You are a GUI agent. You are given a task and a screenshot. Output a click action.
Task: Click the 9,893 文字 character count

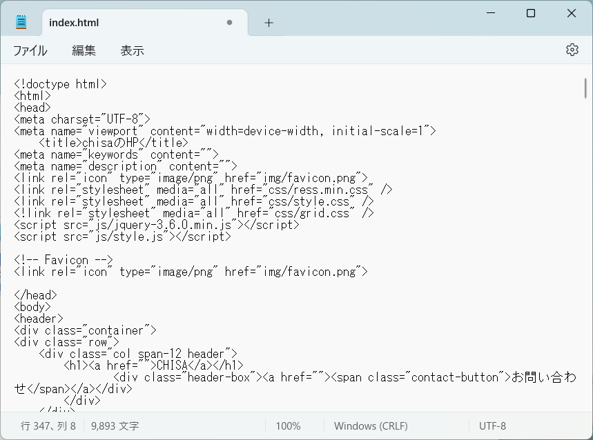(115, 426)
